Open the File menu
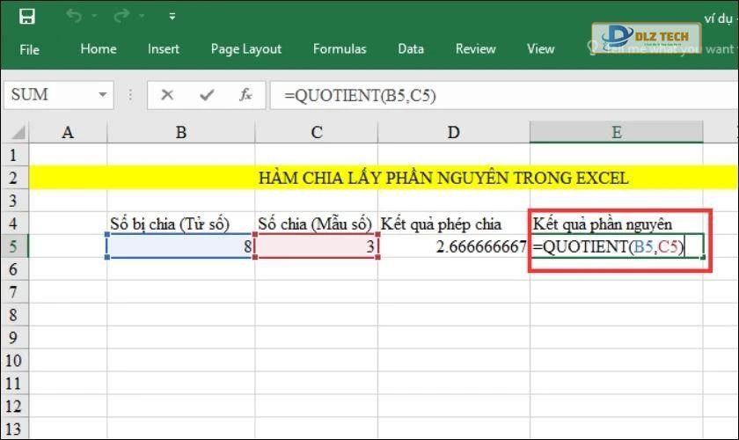The image size is (739, 440). 29,49
